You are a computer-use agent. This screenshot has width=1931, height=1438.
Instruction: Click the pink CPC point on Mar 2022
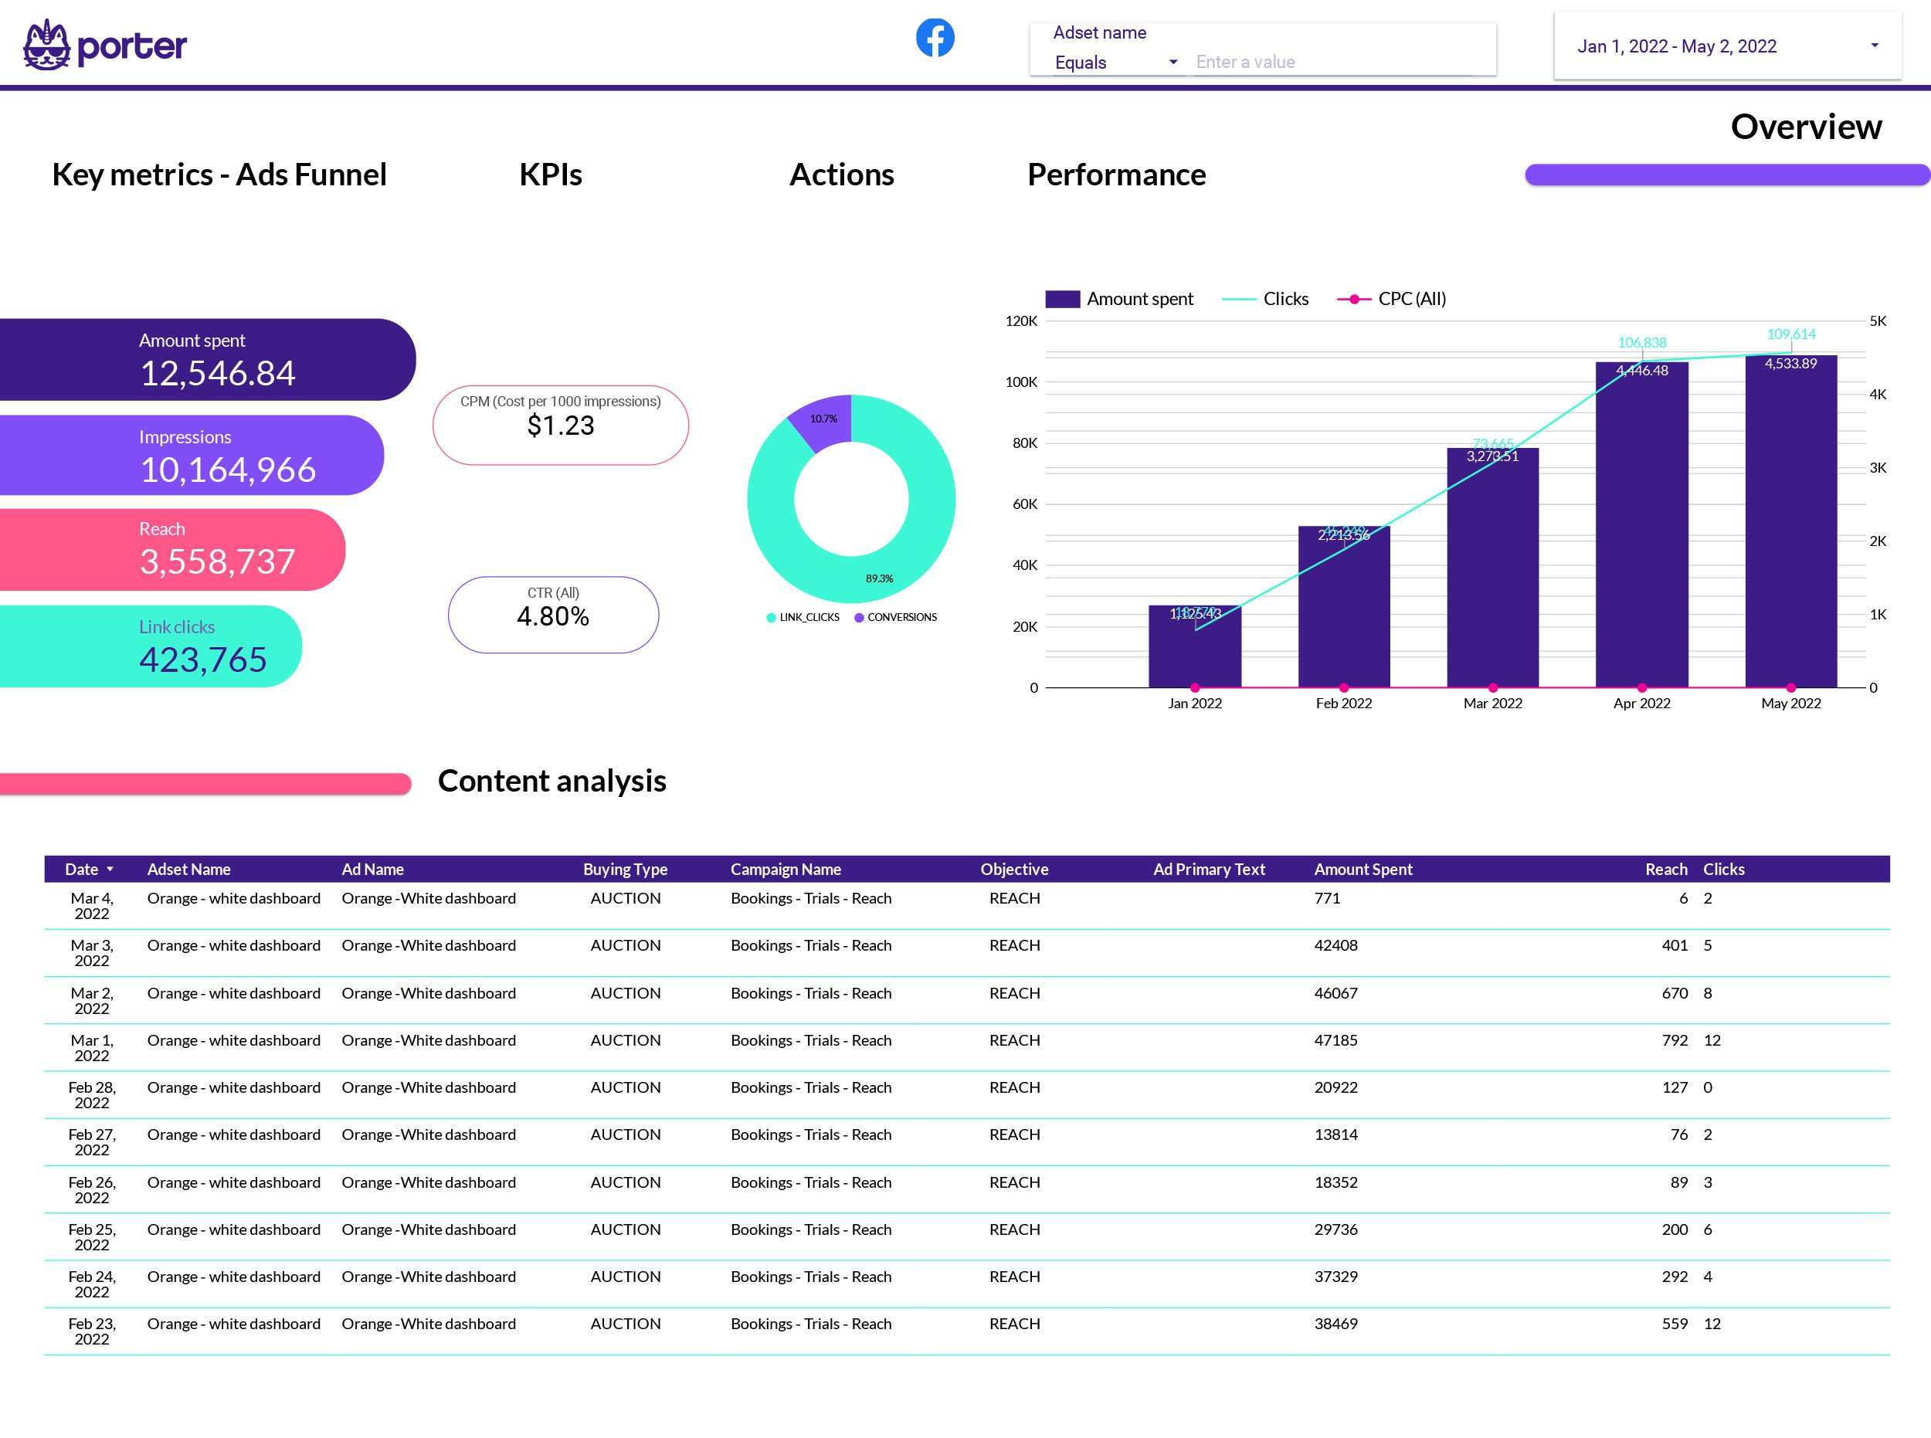[x=1493, y=687]
